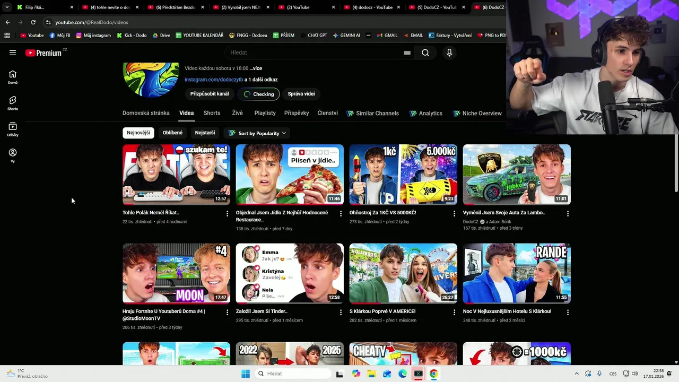This screenshot has height=382, width=679.
Task: Open Shorts from the left sidebar
Action: point(13,103)
